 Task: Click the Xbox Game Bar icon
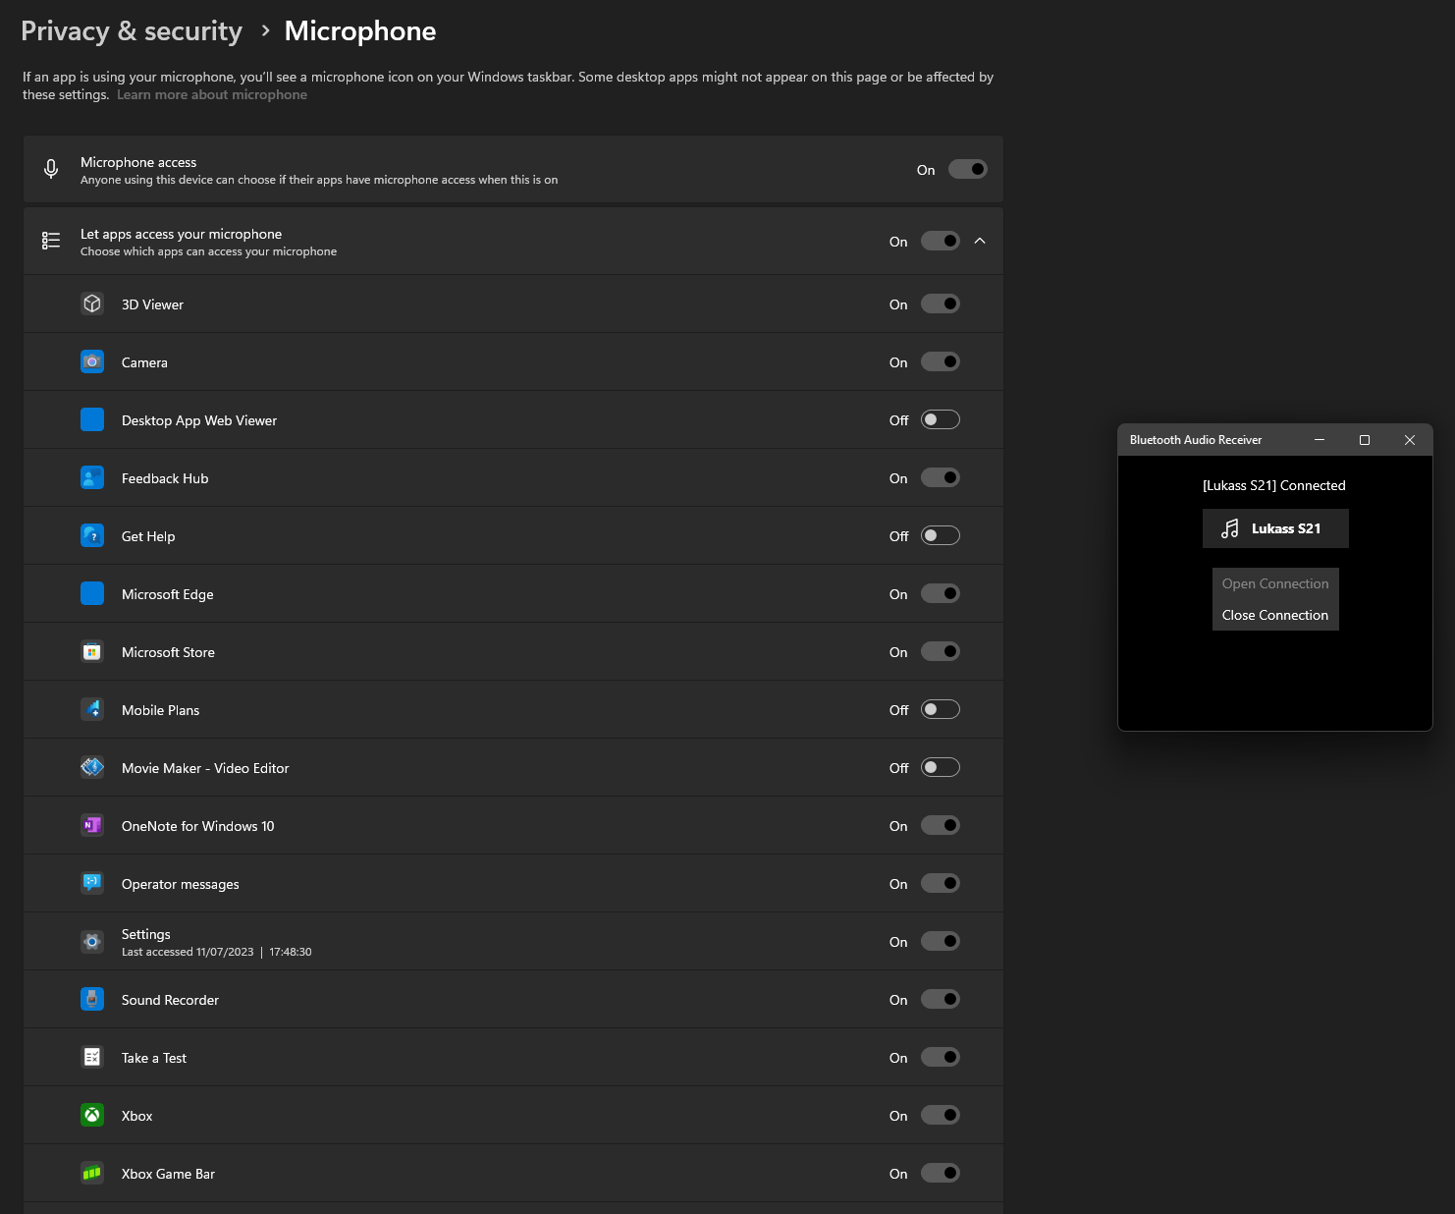click(92, 1173)
